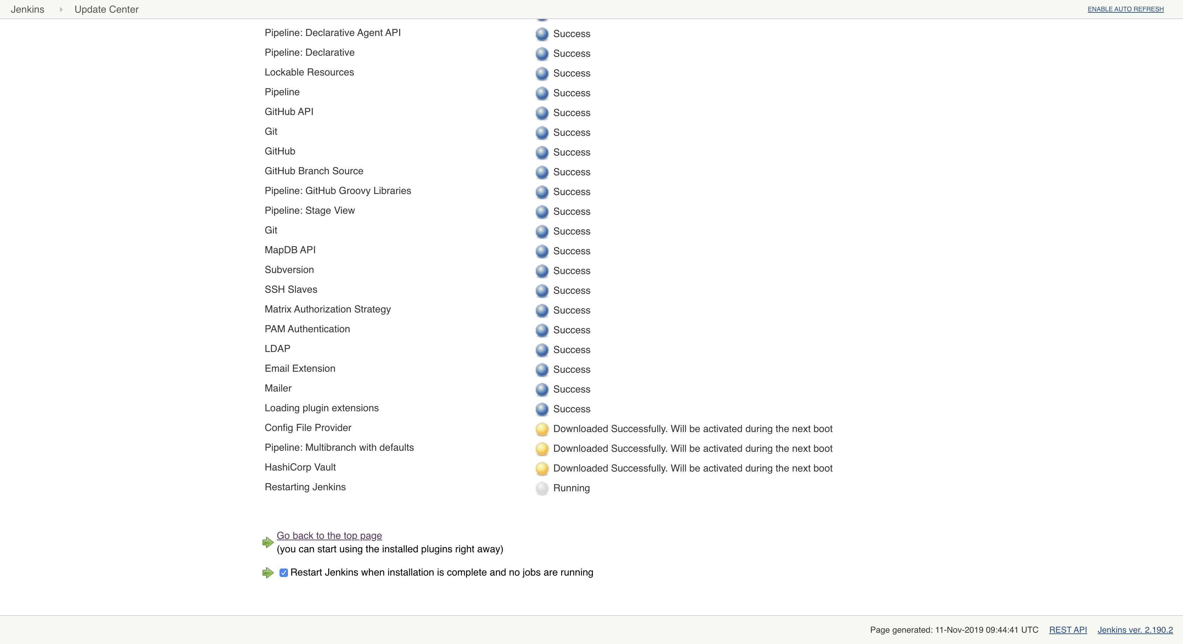This screenshot has height=644, width=1183.
Task: Click the blue status ball for Loading plugin extensions
Action: pos(542,409)
